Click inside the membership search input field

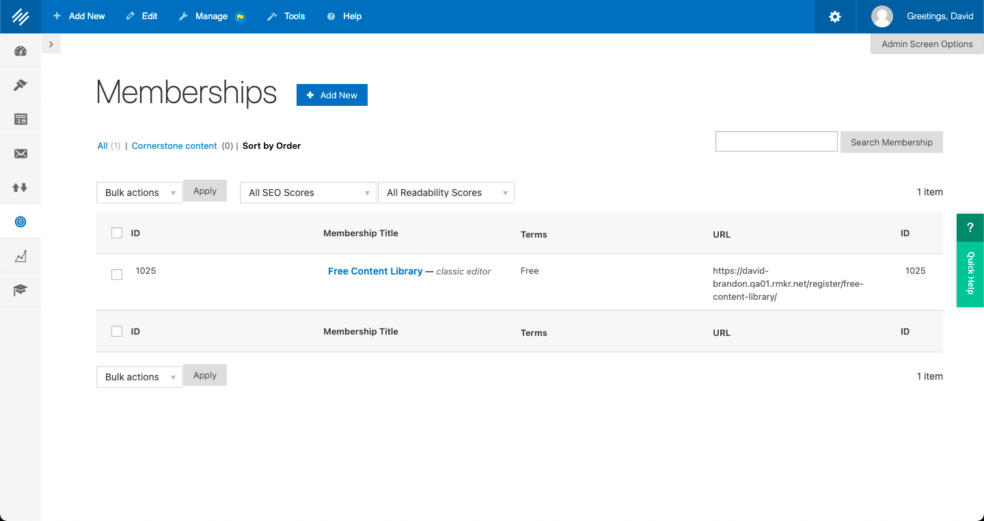[776, 141]
